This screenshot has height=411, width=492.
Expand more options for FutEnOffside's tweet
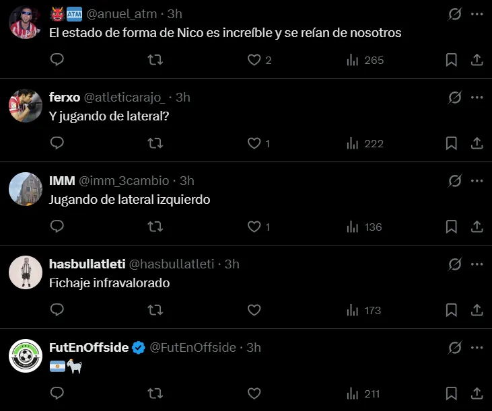click(x=477, y=348)
